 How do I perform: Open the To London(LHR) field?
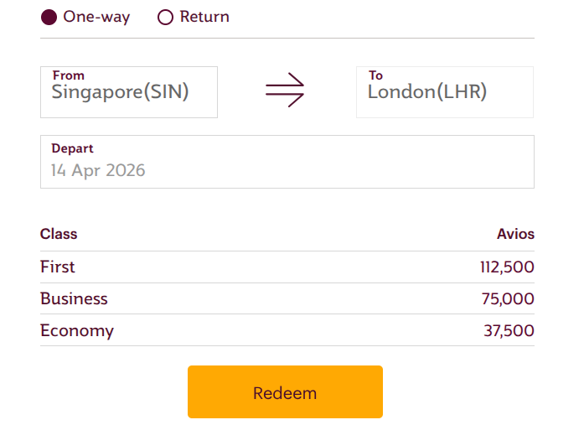click(444, 92)
